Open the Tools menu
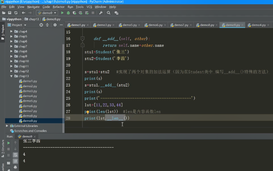Screen dimensions: 273x171 pyautogui.click(x=79, y=7)
